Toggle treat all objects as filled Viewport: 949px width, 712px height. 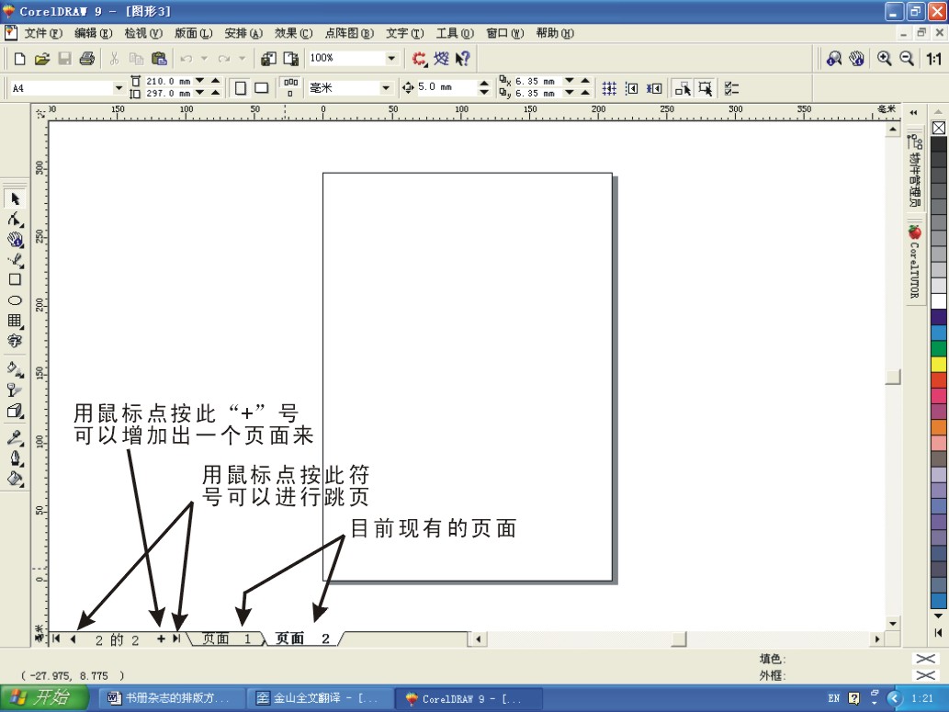(x=706, y=88)
